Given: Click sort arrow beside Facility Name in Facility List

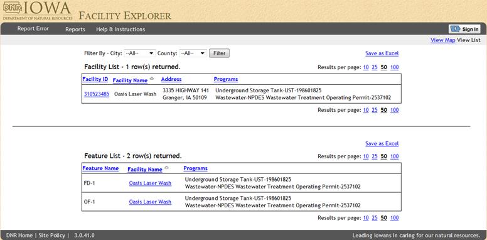Looking at the screenshot, I should click(x=152, y=79).
